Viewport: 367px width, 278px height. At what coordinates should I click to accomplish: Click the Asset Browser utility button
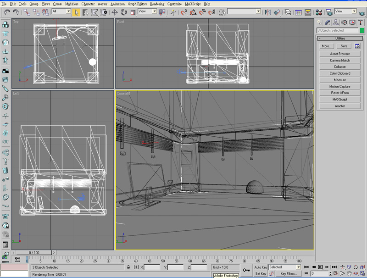point(340,54)
